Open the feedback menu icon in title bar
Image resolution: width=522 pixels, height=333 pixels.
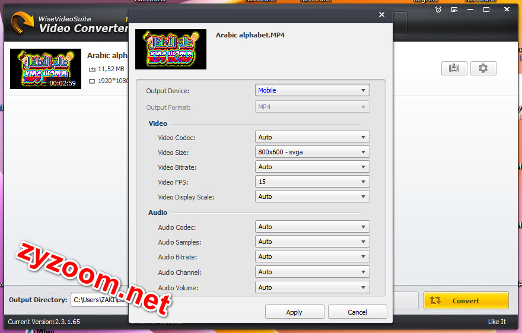click(454, 9)
